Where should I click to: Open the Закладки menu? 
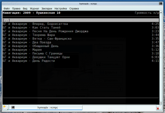tap(47, 8)
